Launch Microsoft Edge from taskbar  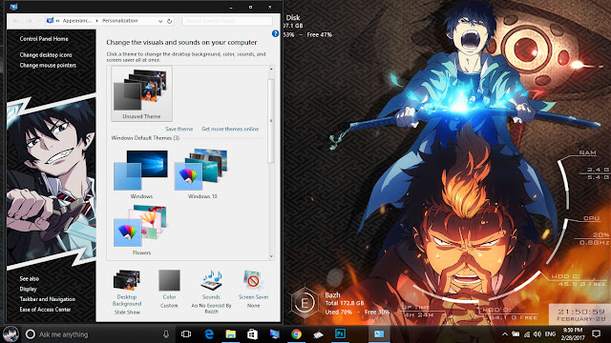pyautogui.click(x=209, y=334)
